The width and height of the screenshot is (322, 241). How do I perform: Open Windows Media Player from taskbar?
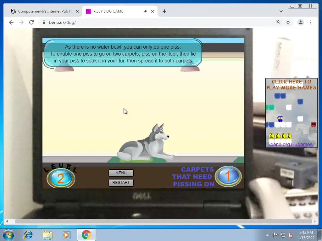(67, 235)
